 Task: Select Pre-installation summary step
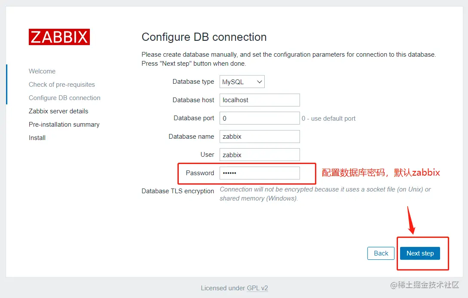click(64, 125)
